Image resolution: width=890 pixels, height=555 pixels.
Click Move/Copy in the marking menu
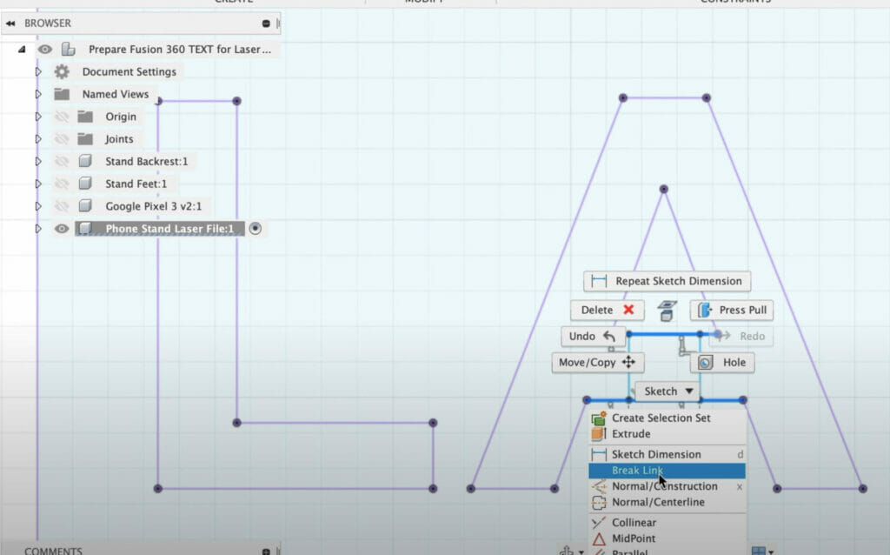point(597,363)
